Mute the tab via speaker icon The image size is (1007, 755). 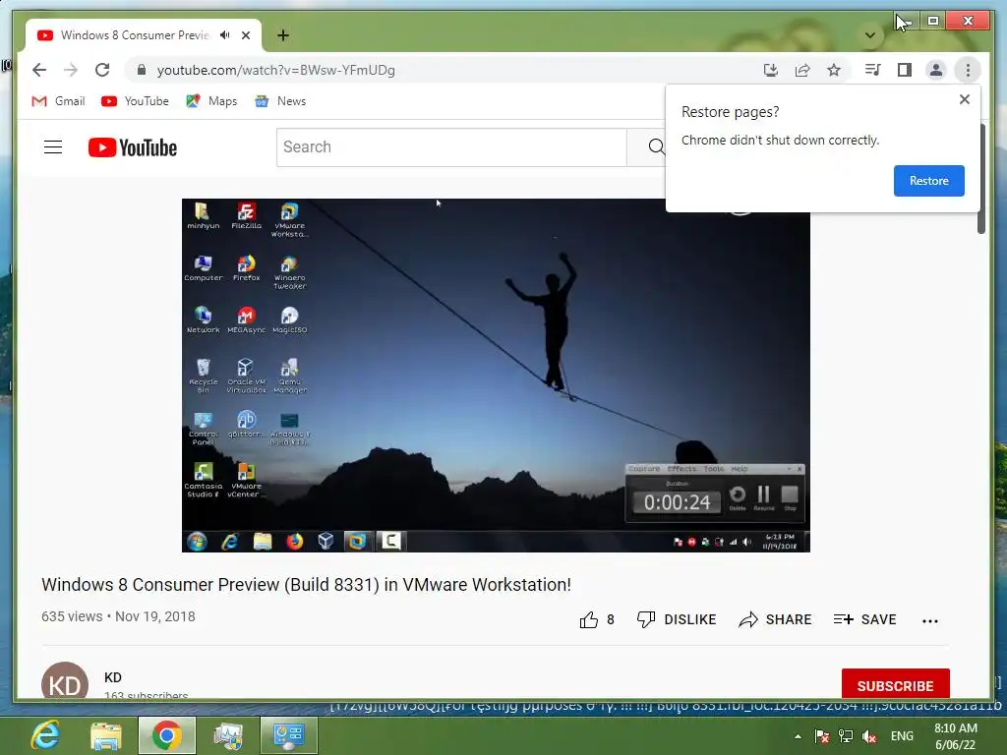click(225, 35)
